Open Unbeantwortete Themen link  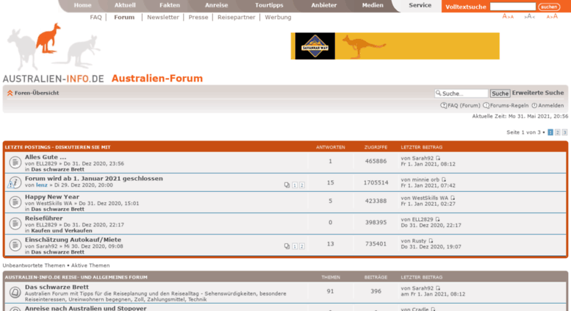click(x=34, y=265)
